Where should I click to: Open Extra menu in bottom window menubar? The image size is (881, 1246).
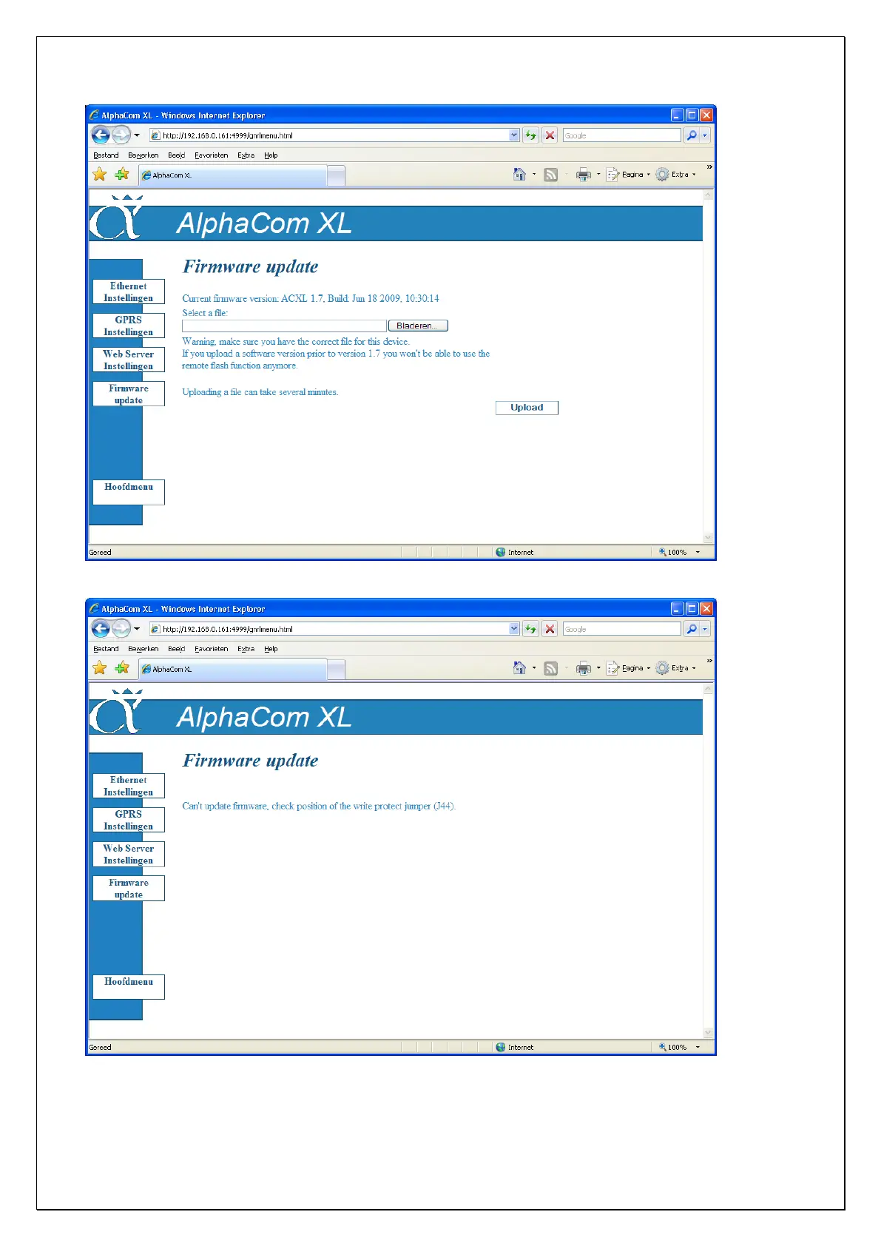tap(246, 649)
